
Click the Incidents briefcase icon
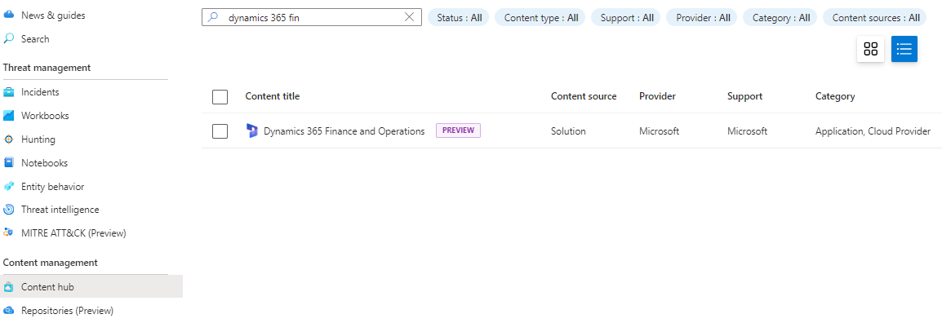click(8, 92)
